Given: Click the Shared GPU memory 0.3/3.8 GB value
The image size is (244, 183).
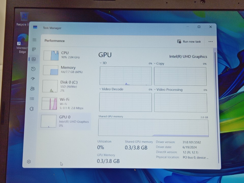Looking at the screenshot, I should 136,148.
